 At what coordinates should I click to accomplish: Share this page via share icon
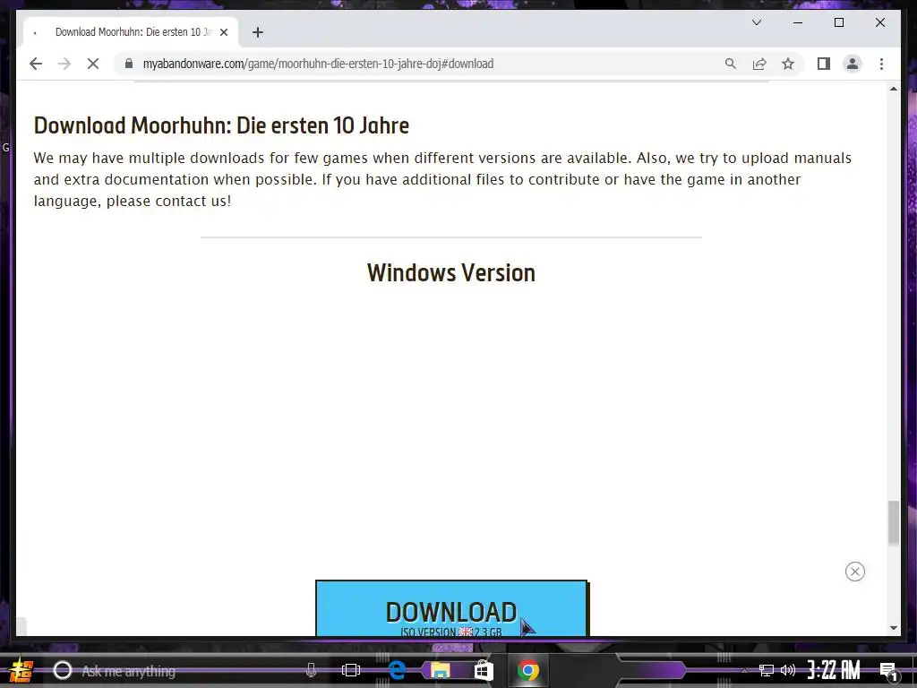(759, 64)
